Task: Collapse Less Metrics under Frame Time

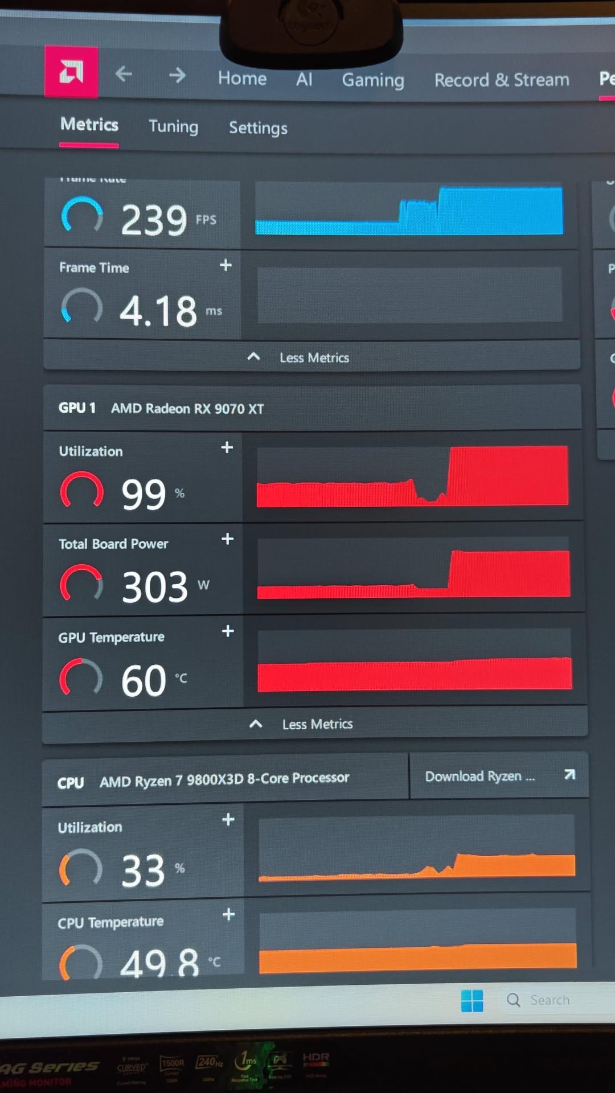Action: pyautogui.click(x=299, y=358)
